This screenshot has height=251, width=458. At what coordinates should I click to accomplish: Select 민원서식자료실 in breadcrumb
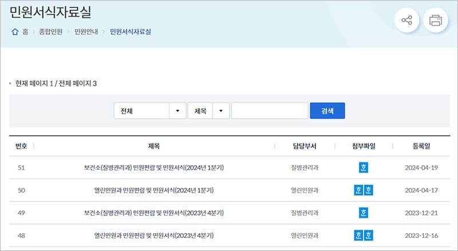131,32
